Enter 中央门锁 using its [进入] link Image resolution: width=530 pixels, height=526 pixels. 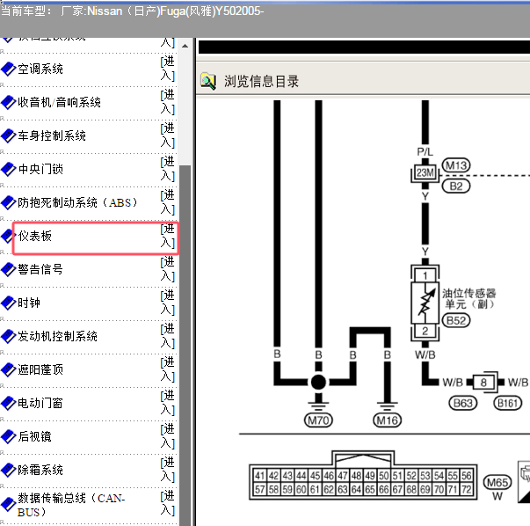[168, 169]
